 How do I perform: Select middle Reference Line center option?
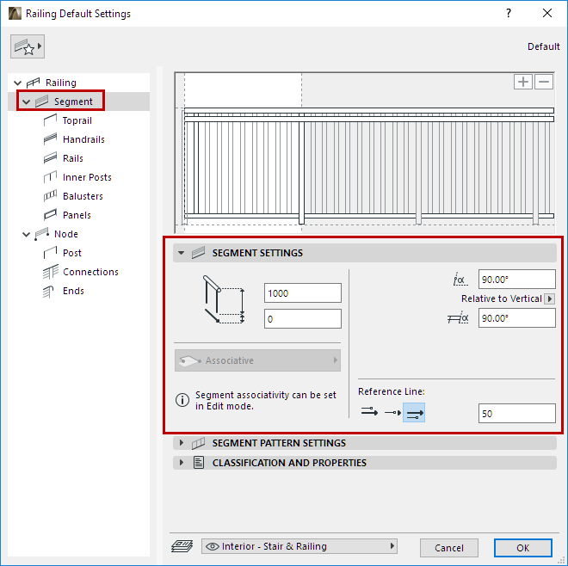pos(392,413)
